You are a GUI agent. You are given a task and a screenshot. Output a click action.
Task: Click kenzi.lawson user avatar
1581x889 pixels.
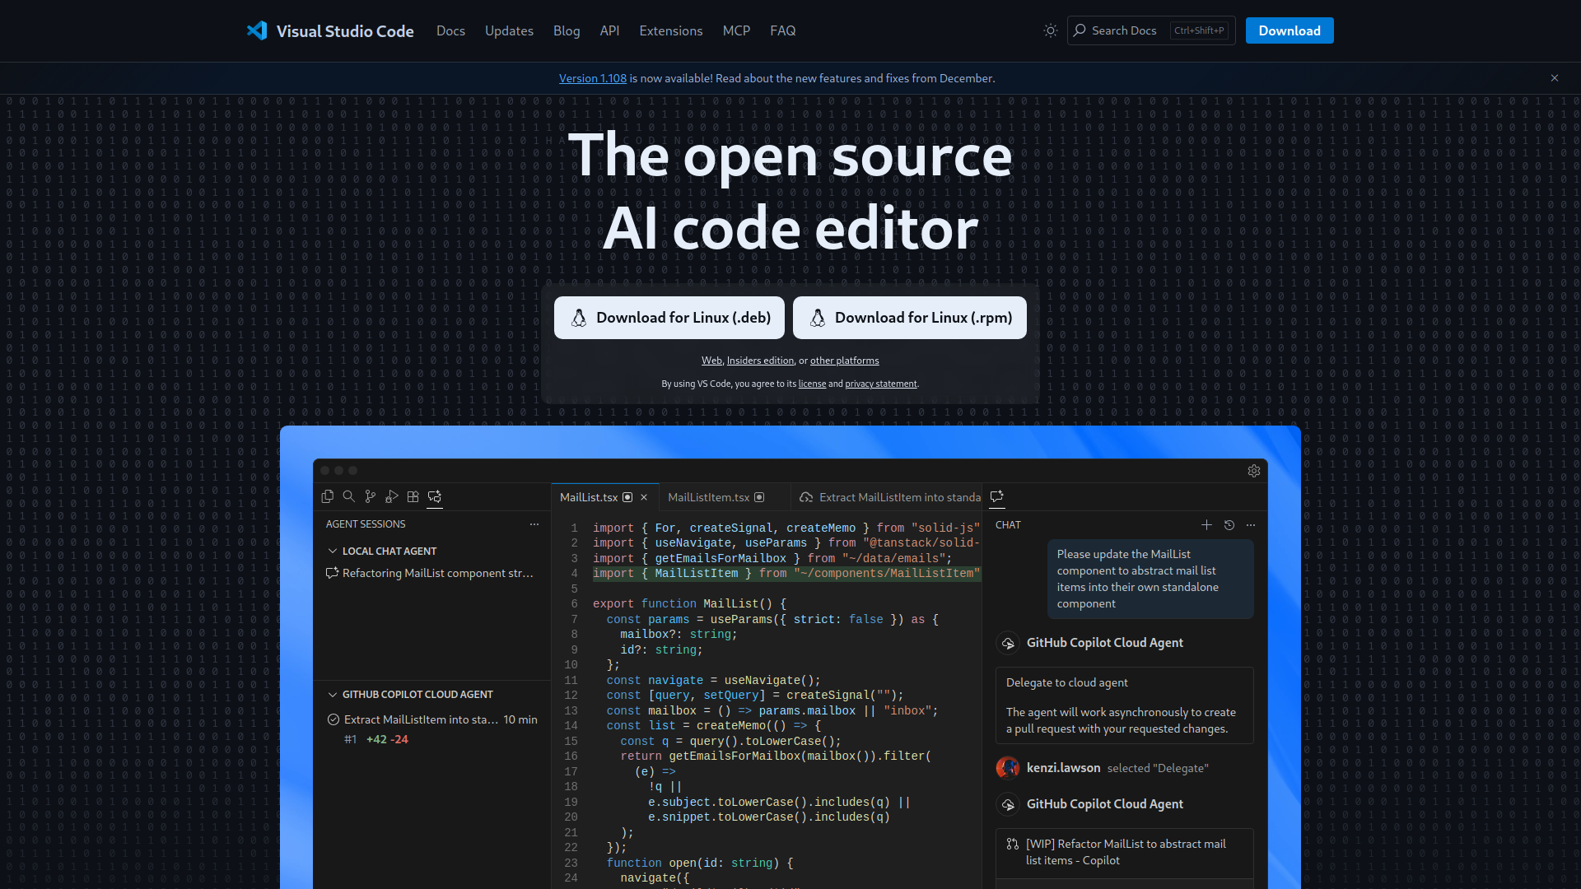click(x=1008, y=768)
